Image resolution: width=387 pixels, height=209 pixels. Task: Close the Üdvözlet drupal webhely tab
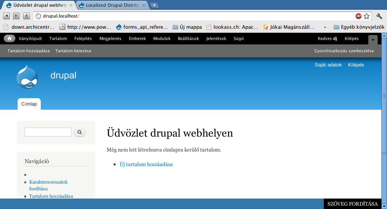coord(71,5)
